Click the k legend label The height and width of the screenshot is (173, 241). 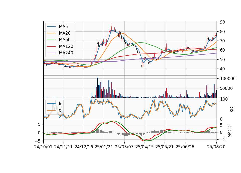click(60, 104)
